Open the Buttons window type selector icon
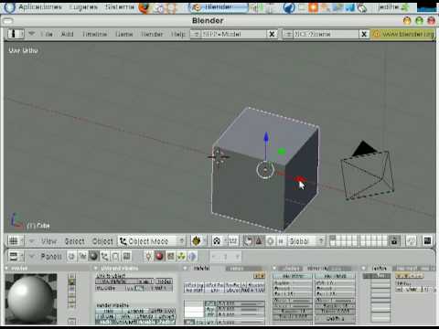 [16, 256]
